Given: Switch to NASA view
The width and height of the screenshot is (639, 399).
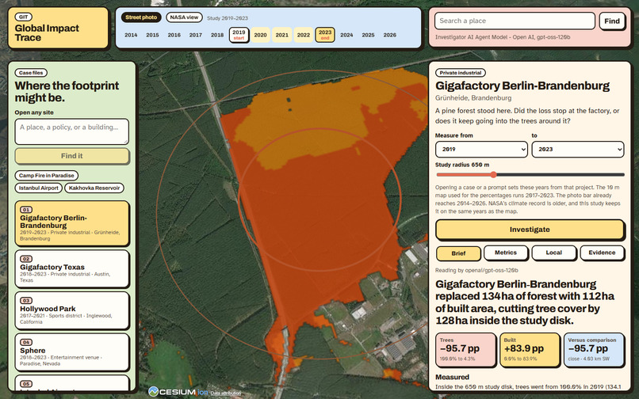Looking at the screenshot, I should pyautogui.click(x=184, y=17).
